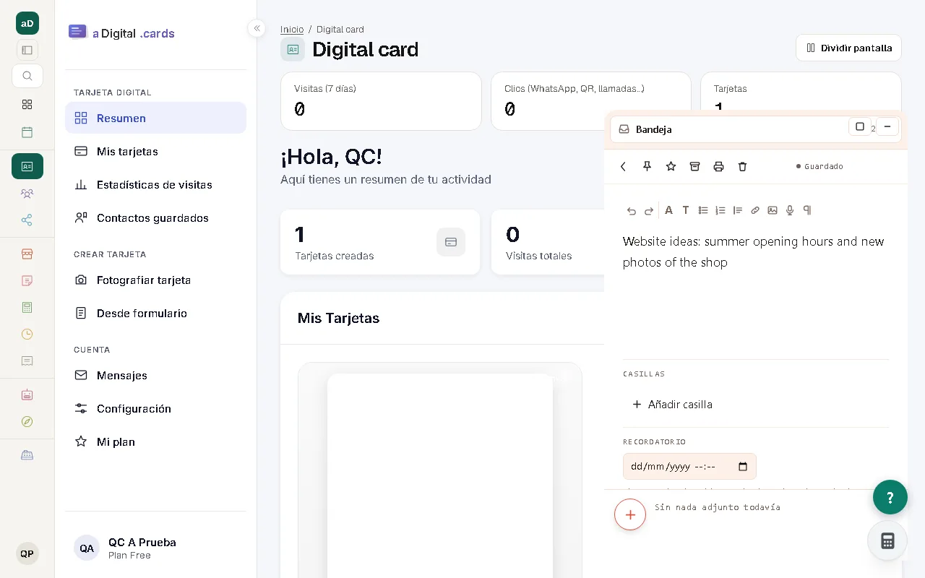Undo the last edit in note editor
The image size is (925, 578).
(x=631, y=210)
